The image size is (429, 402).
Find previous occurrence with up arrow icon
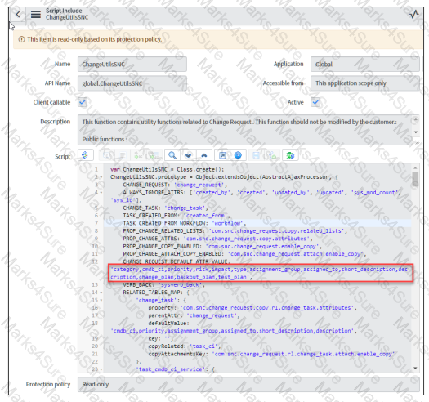204,155
